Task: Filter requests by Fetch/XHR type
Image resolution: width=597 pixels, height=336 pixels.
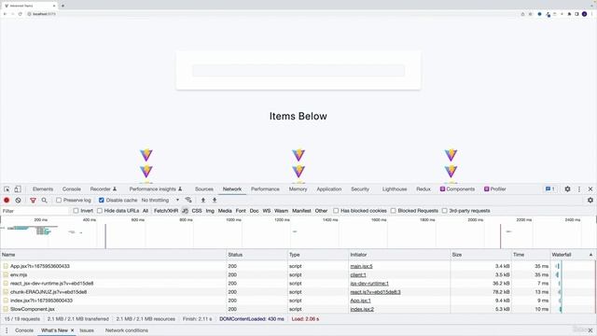Action: (166, 211)
